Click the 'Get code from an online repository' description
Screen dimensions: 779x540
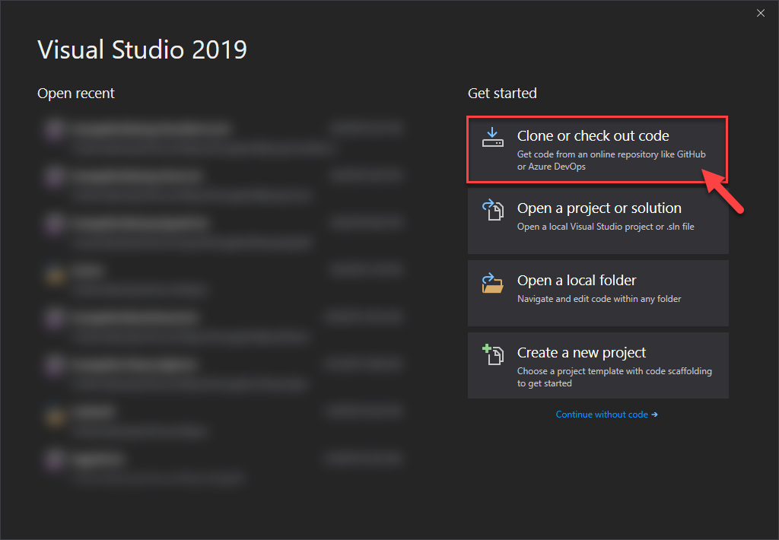click(x=611, y=160)
